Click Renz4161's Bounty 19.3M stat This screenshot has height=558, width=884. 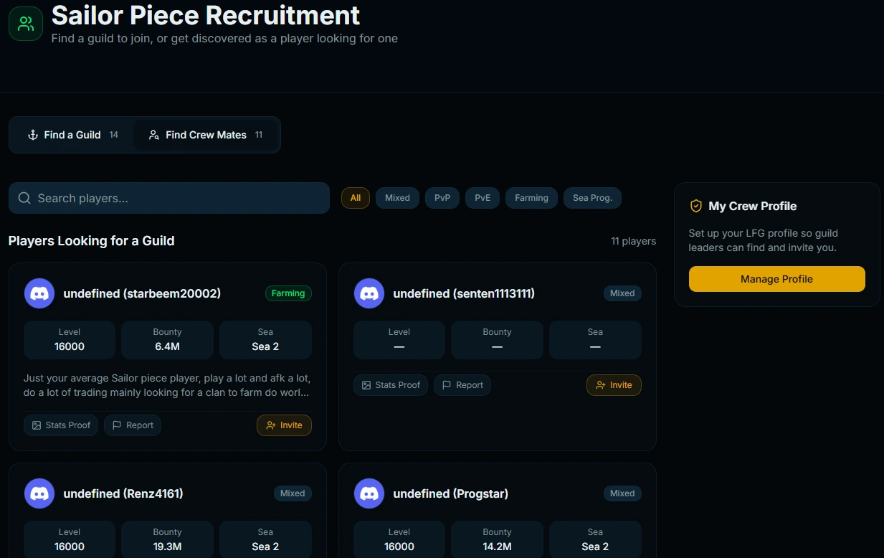coord(167,540)
